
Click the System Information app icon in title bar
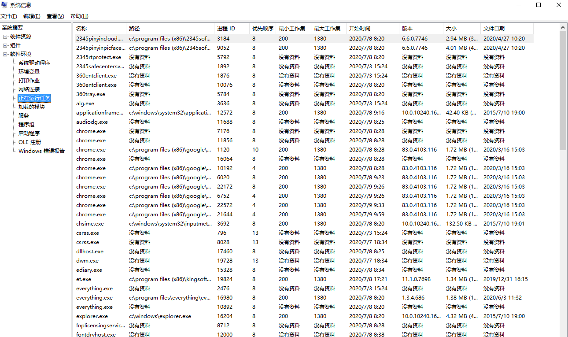point(4,5)
